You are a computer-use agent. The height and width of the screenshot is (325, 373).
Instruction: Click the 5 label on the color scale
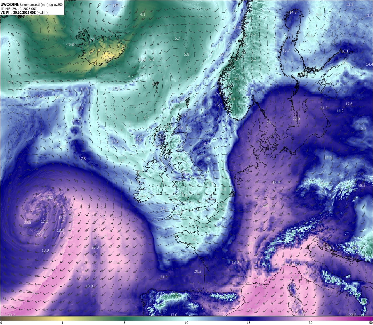coord(124,323)
